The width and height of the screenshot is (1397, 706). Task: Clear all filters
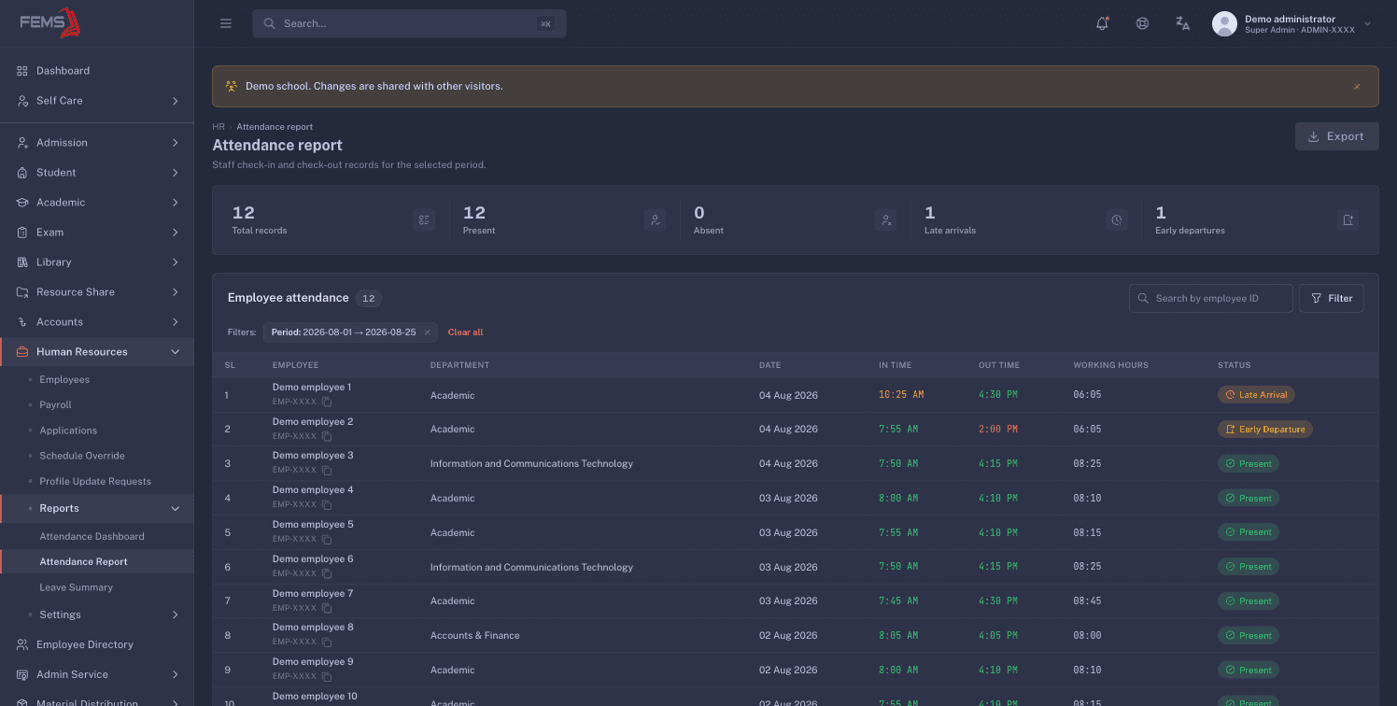[x=466, y=332]
